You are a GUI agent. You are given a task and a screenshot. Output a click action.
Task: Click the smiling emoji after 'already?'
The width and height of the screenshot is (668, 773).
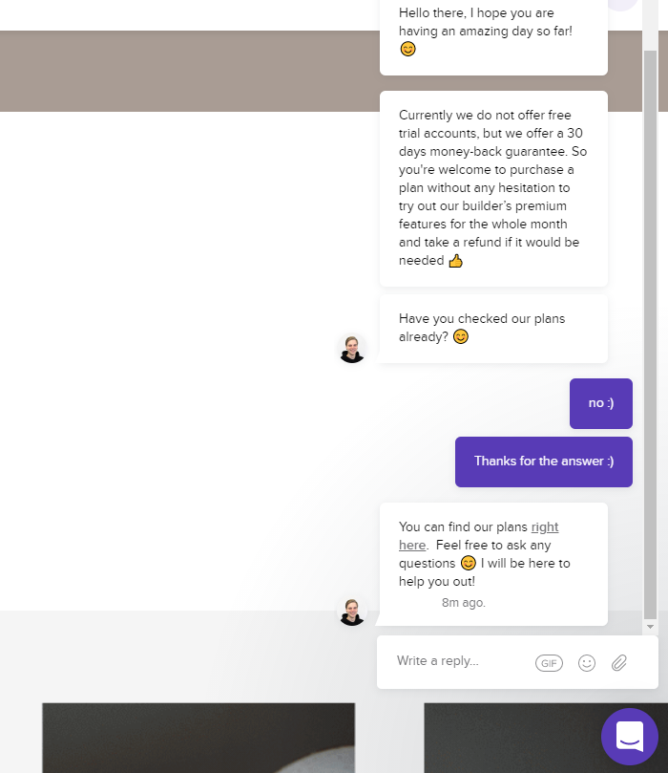(x=461, y=336)
